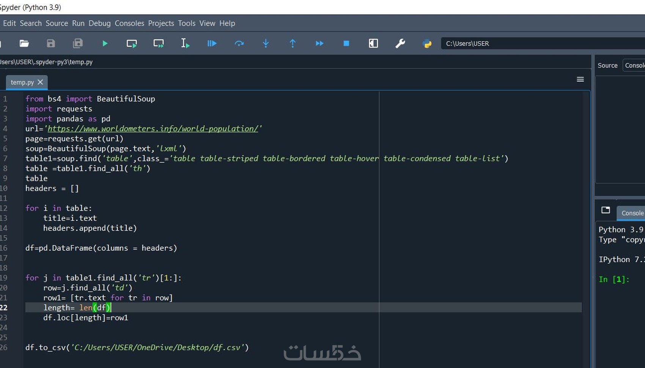
Task: Click the df.to_csv line of code
Action: pos(137,348)
